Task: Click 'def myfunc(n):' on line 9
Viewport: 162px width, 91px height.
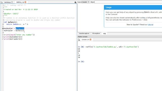Action: pos(11,22)
